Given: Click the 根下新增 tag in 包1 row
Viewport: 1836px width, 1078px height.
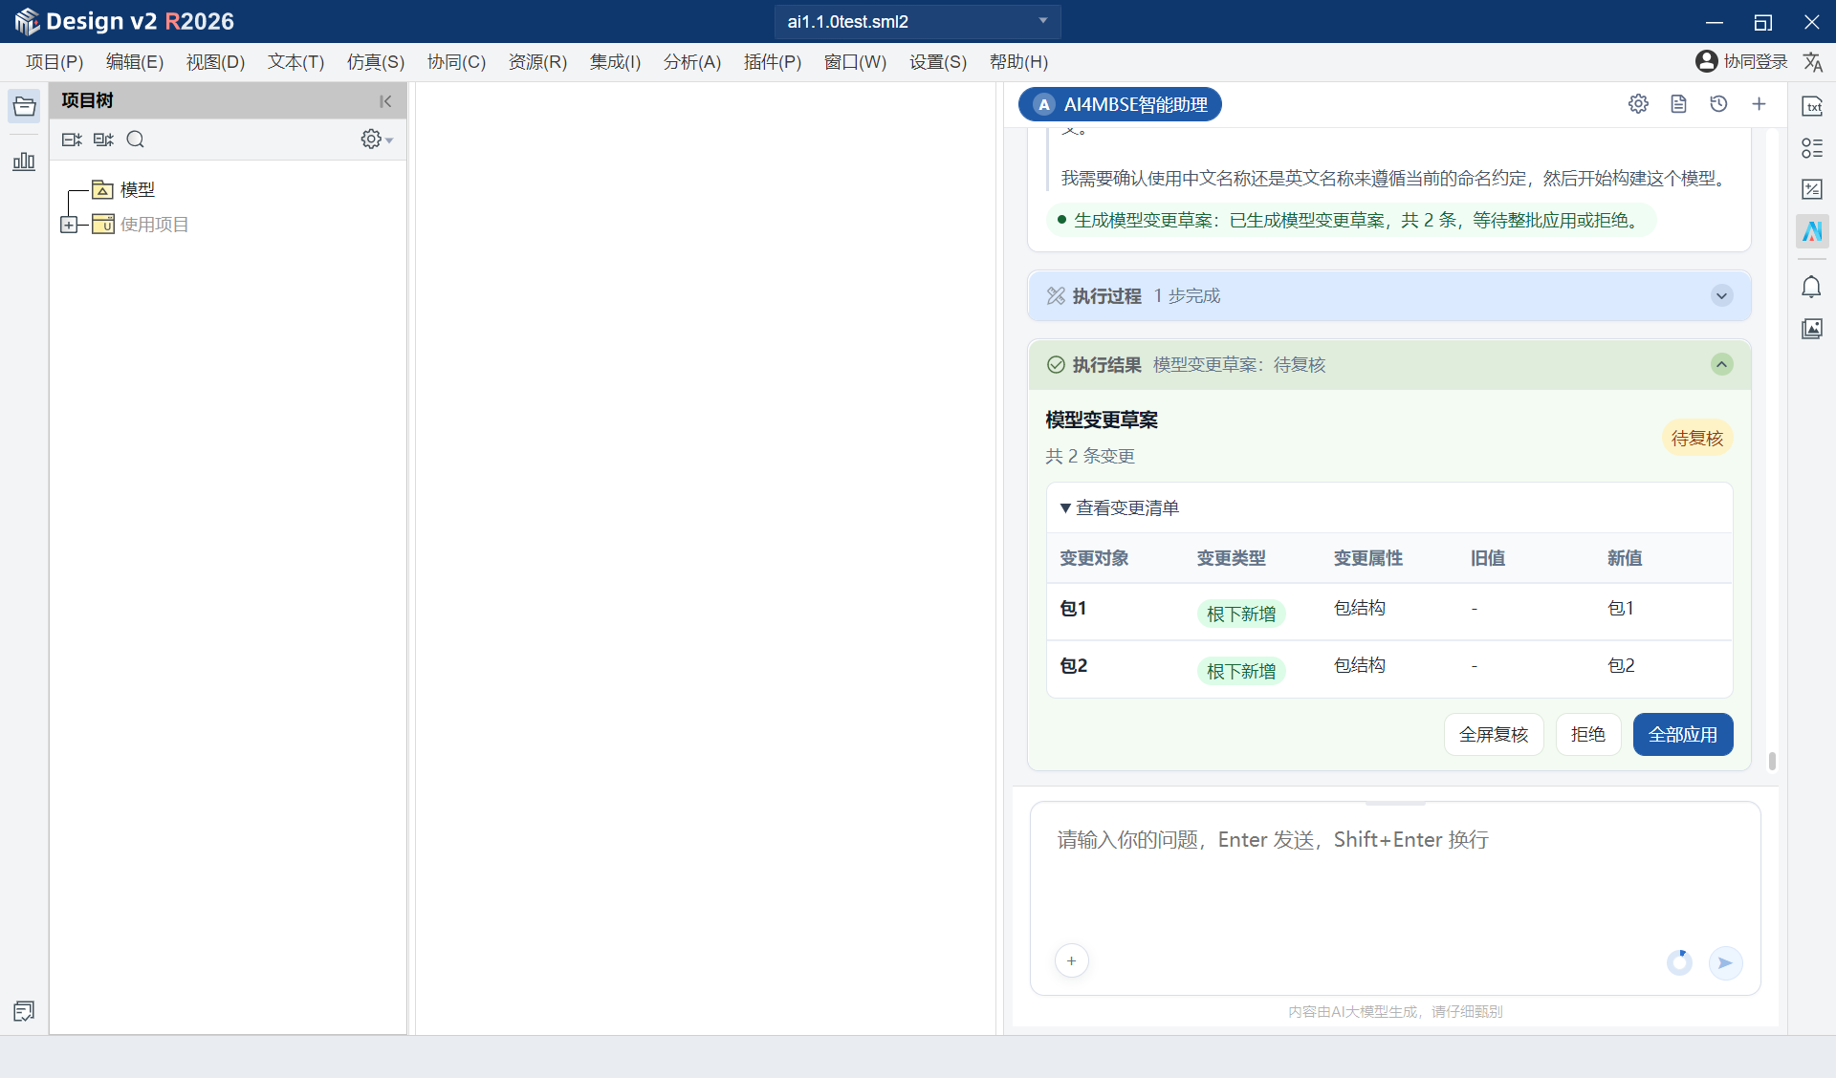Looking at the screenshot, I should (1241, 614).
